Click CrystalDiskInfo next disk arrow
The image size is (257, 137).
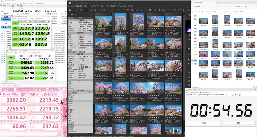pyautogui.click(x=66, y=11)
